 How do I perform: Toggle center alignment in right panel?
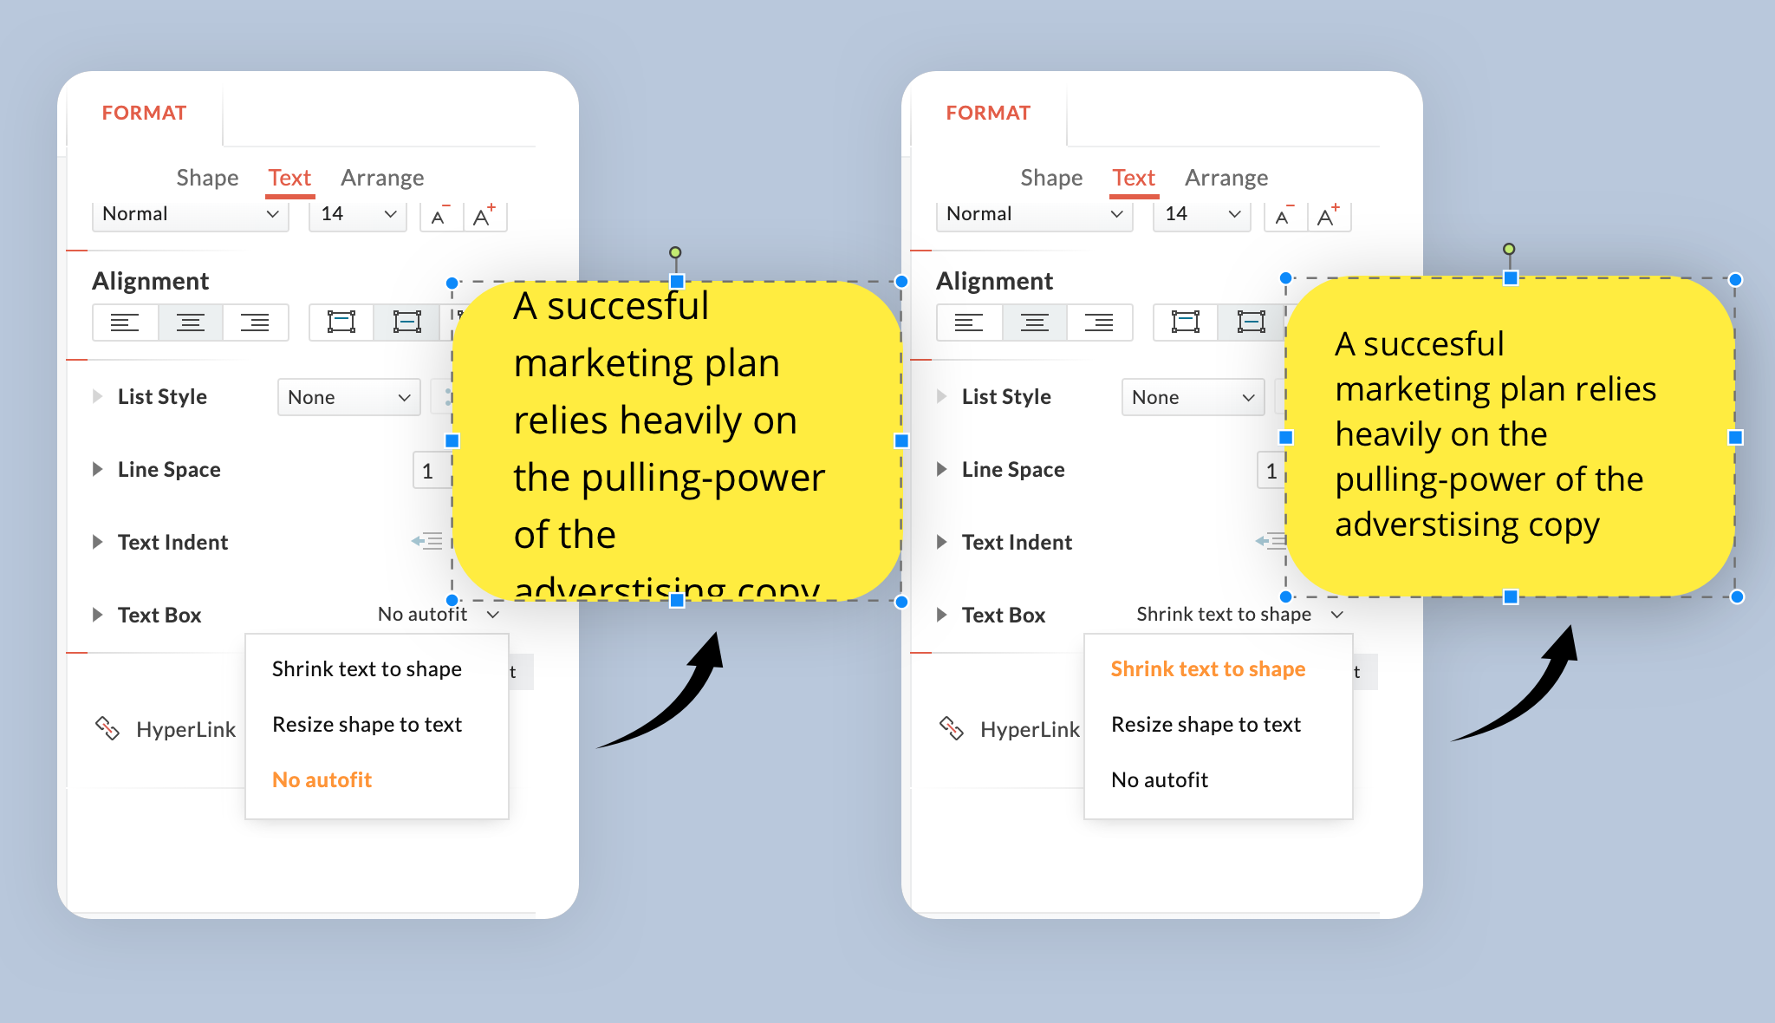pyautogui.click(x=1034, y=323)
